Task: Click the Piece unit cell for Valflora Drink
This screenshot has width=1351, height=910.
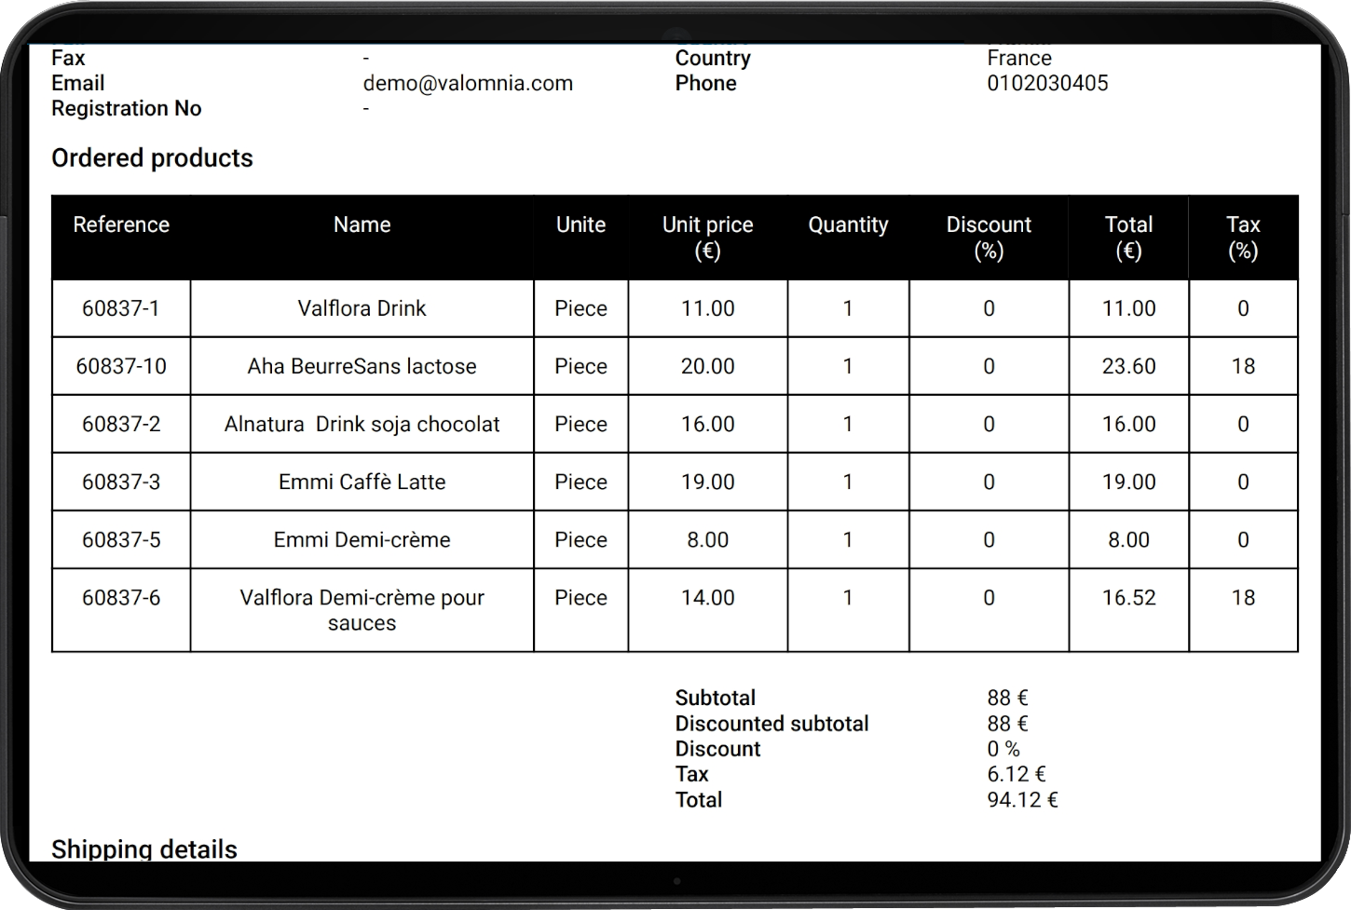Action: click(x=580, y=308)
